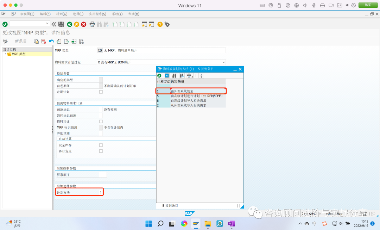Click the 新条目 button
380x230 pixels.
(20, 41)
